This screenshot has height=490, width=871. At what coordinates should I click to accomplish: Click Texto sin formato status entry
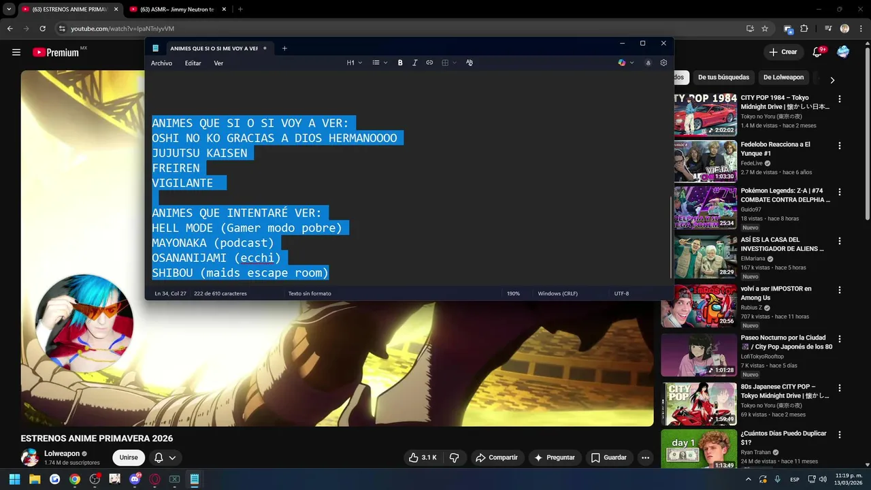pyautogui.click(x=310, y=293)
